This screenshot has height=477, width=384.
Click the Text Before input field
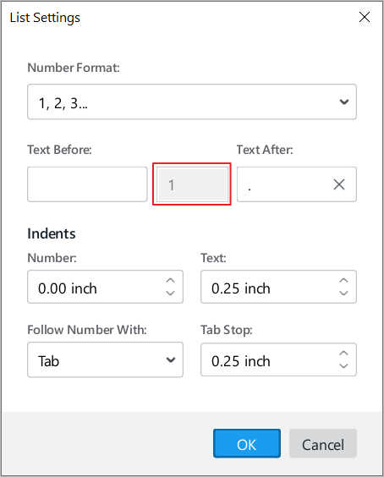[87, 184]
